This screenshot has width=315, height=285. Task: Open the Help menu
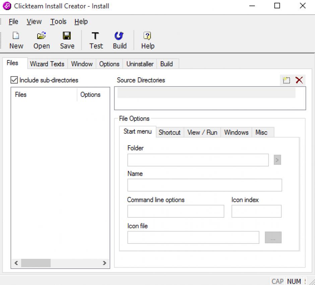[x=81, y=21]
